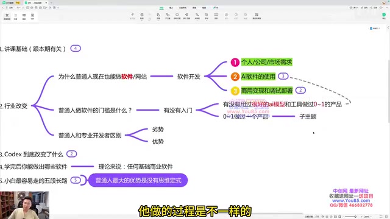Select the 个人/公司/市场需求 node

(x=266, y=62)
